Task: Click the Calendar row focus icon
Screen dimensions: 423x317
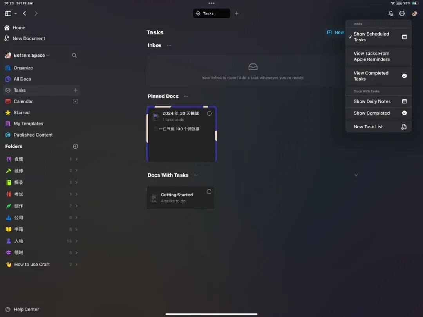Action: 76,102
